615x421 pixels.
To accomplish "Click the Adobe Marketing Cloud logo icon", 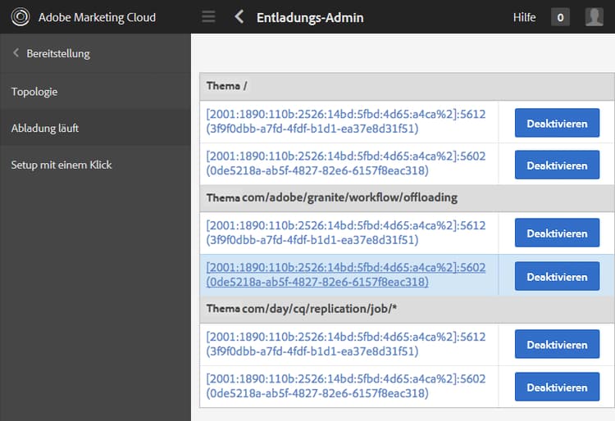I will click(x=20, y=17).
